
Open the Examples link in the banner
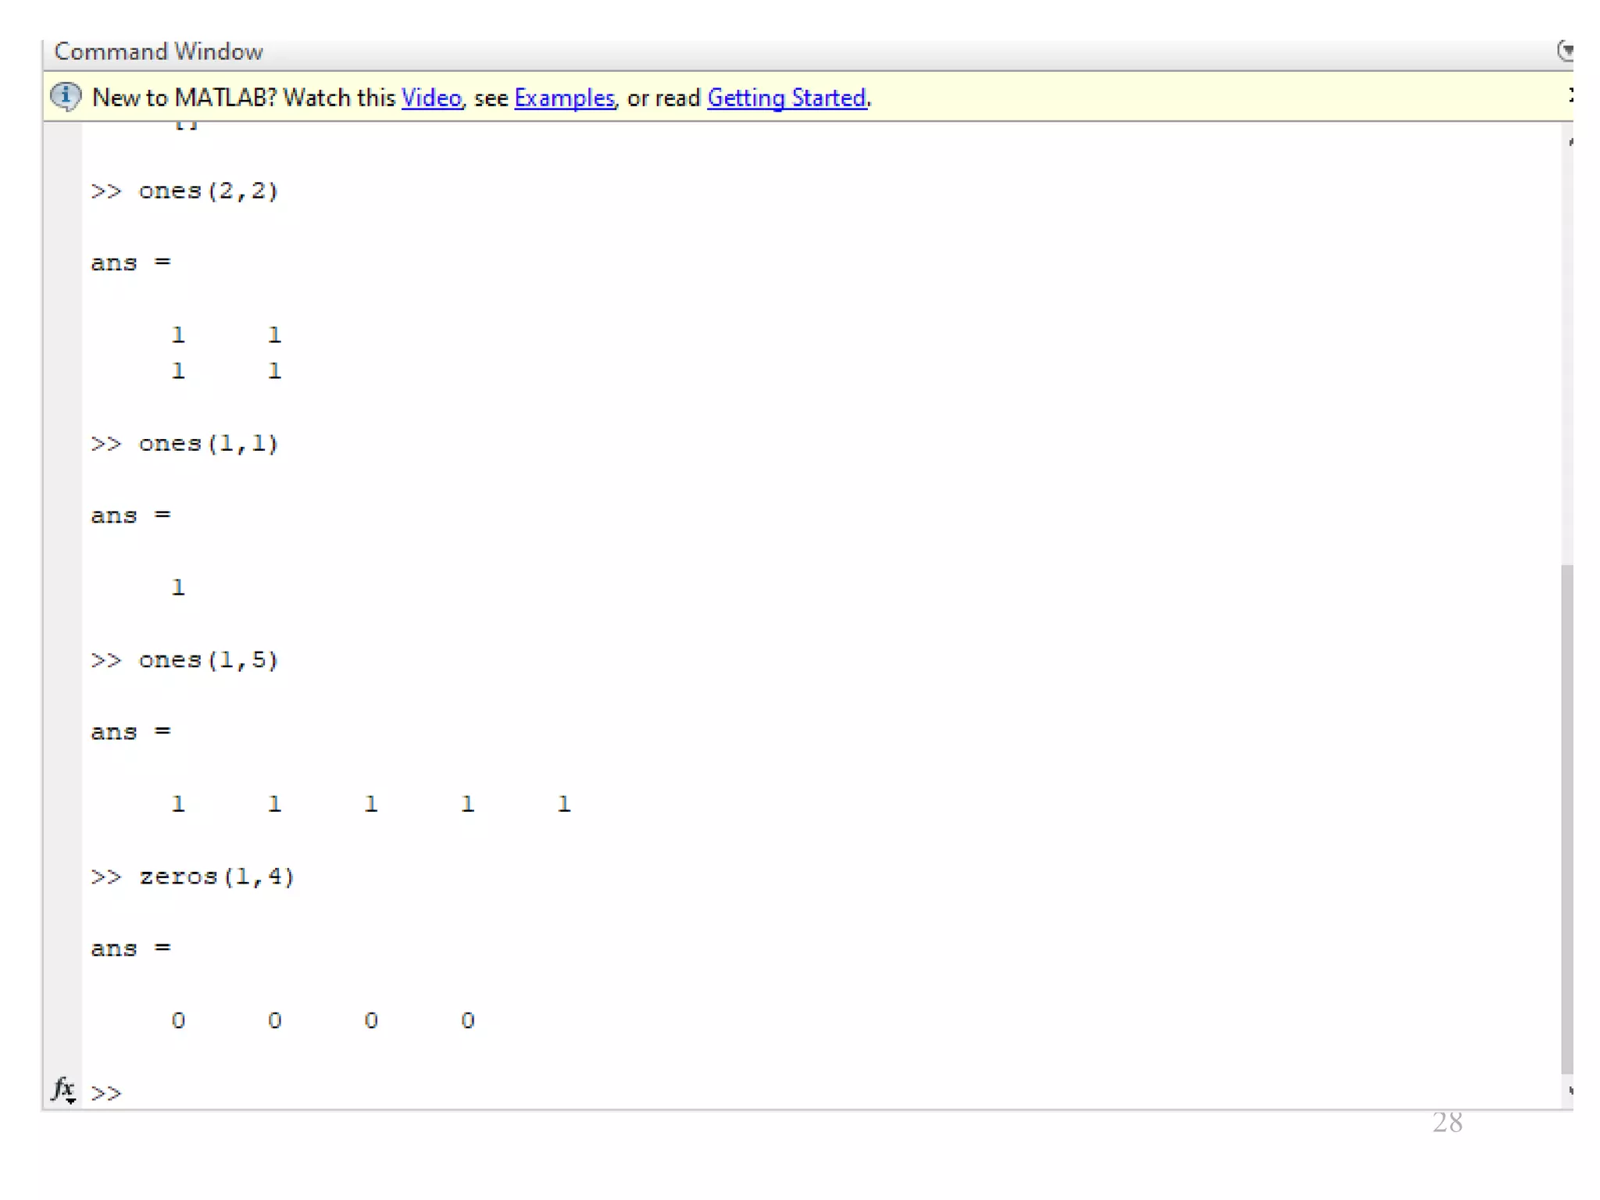[564, 98]
